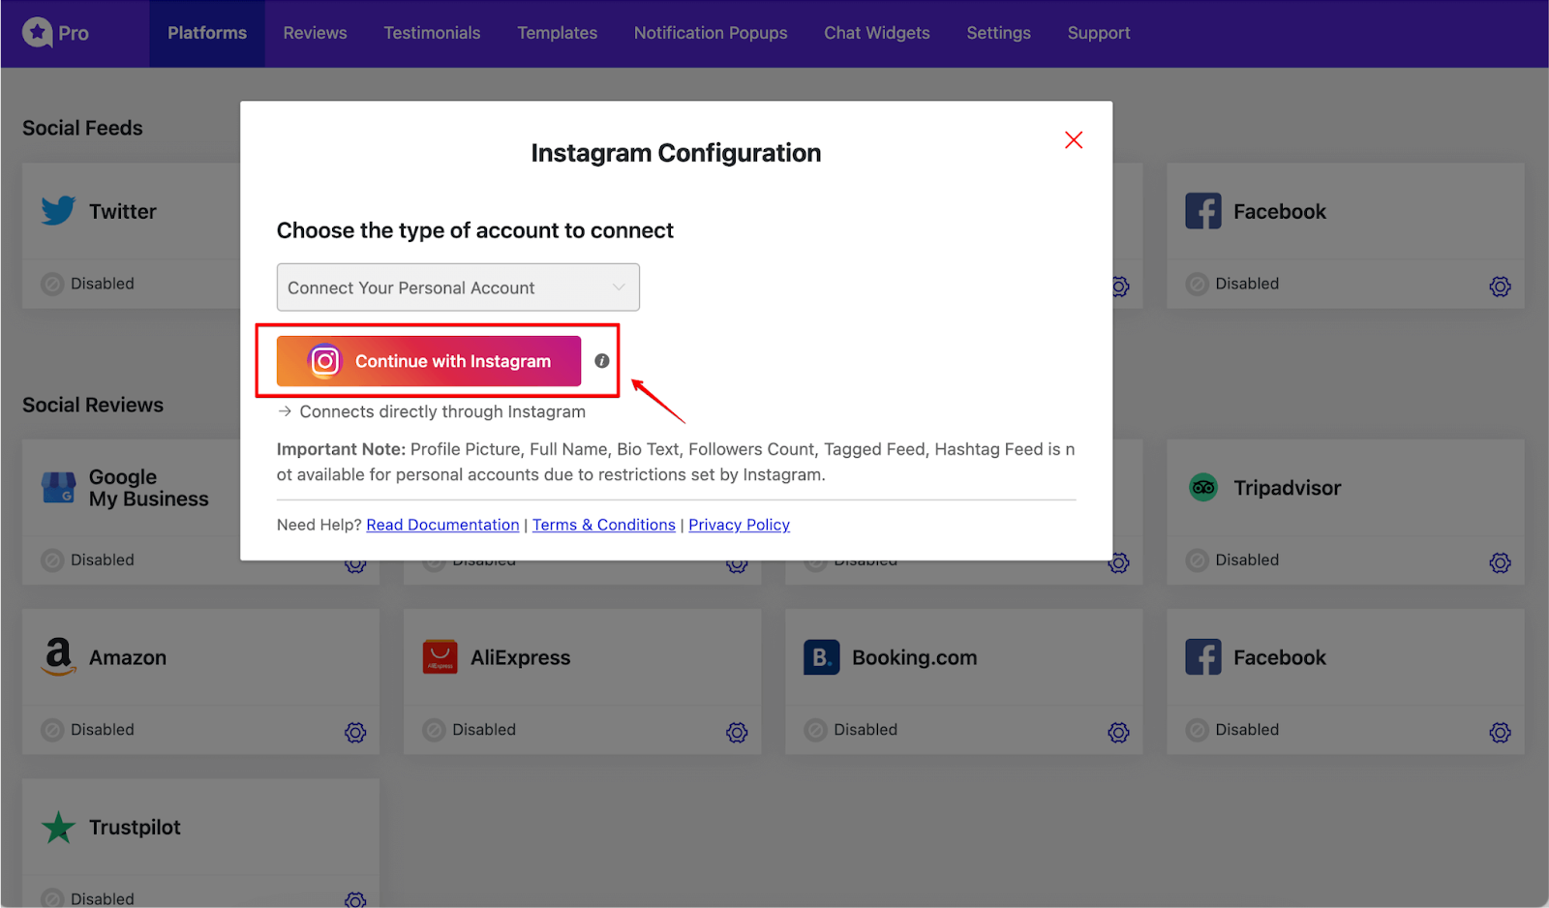Click the Twitter bird logo

tap(58, 210)
